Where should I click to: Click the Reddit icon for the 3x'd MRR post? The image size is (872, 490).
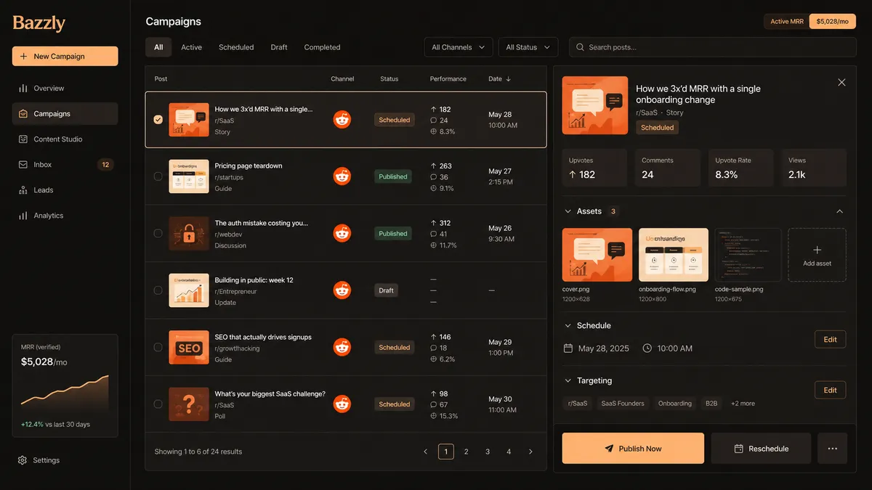(x=342, y=120)
